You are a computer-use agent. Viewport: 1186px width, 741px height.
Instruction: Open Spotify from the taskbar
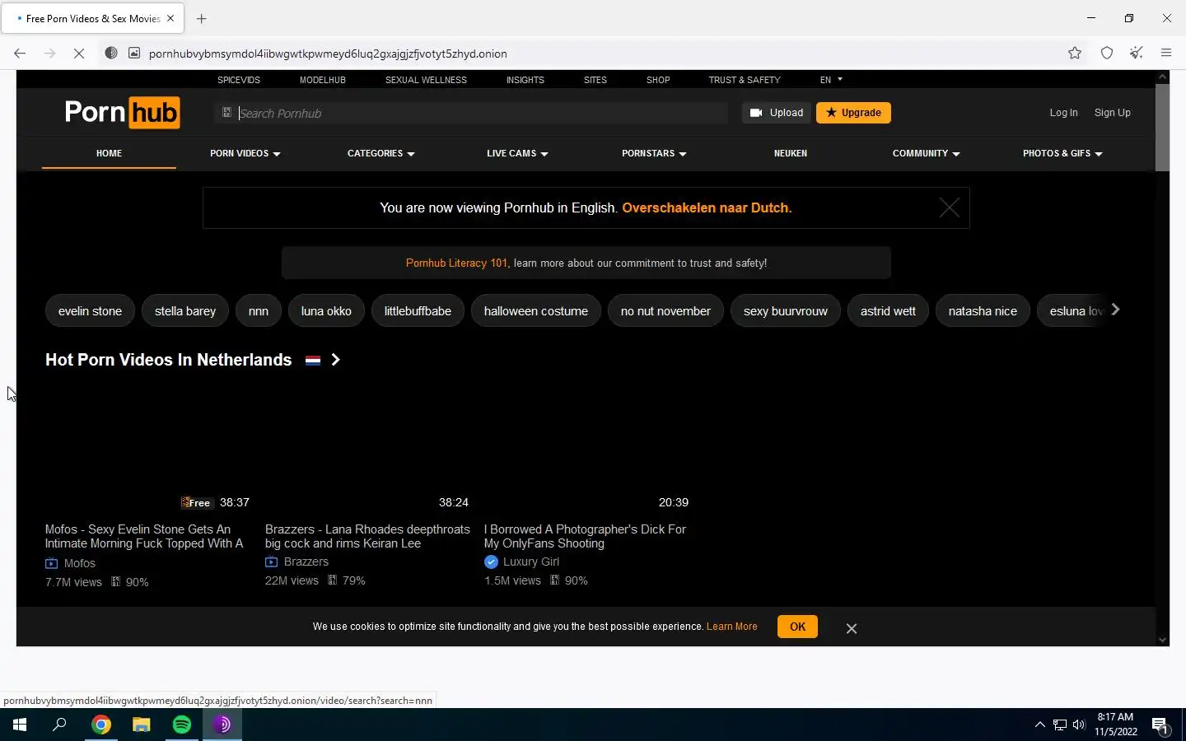tap(182, 725)
